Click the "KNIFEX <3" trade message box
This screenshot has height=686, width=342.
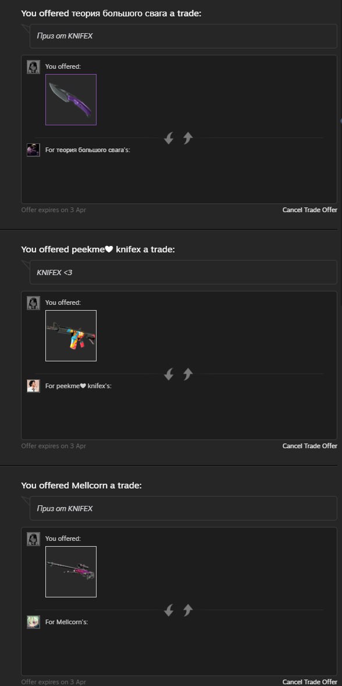click(x=183, y=272)
